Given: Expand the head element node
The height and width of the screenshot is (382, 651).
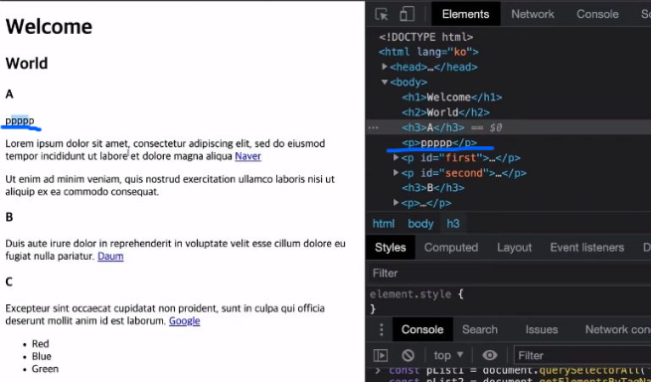Looking at the screenshot, I should (x=385, y=67).
